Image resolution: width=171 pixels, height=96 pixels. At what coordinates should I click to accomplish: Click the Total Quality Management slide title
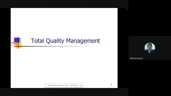(65, 41)
